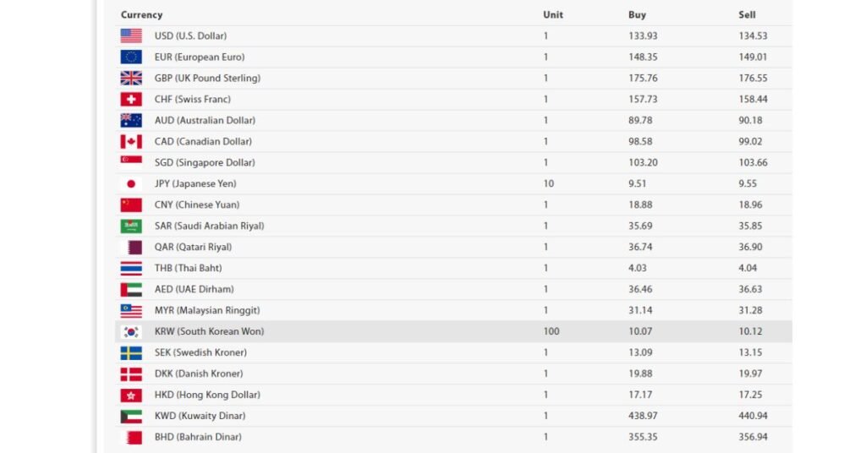866x453 pixels.
Task: Click the Currency column header
Action: 141,15
